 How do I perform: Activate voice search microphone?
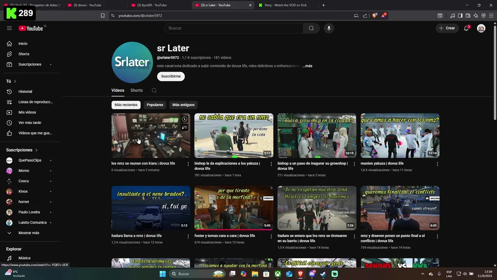point(329,28)
